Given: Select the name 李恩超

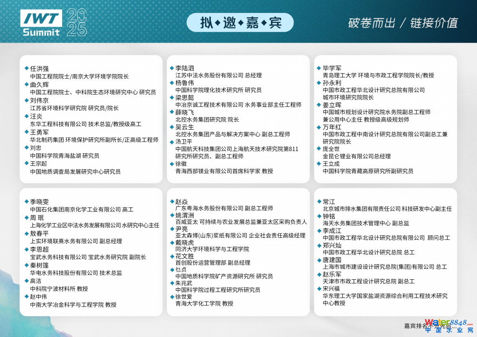Looking at the screenshot, I should 39,249.
